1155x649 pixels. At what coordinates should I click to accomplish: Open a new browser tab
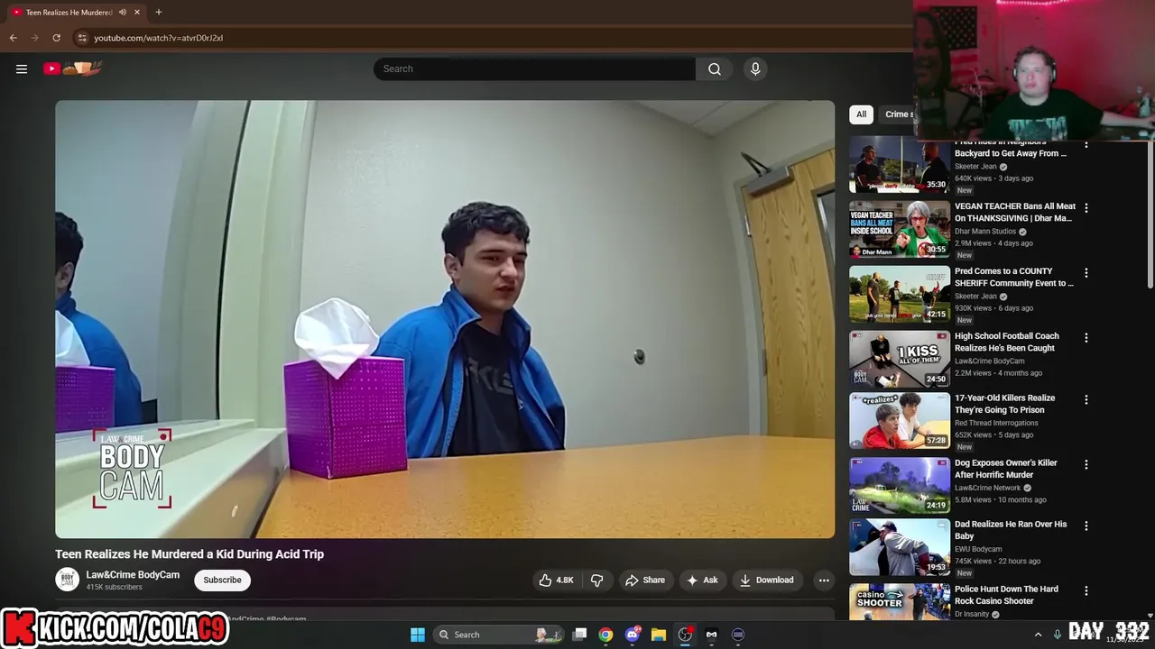(159, 13)
